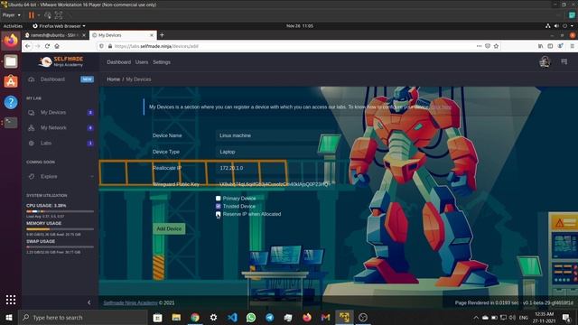Screen dimensions: 578x325
Task: Open My Network in sidebar
Action: pos(60,127)
